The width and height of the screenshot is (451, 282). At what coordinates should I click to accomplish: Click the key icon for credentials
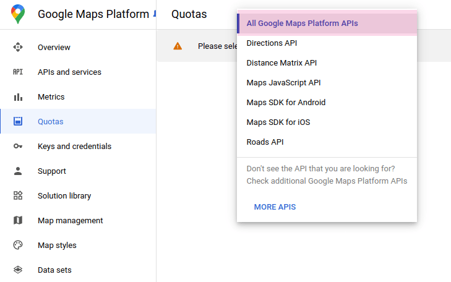click(18, 146)
